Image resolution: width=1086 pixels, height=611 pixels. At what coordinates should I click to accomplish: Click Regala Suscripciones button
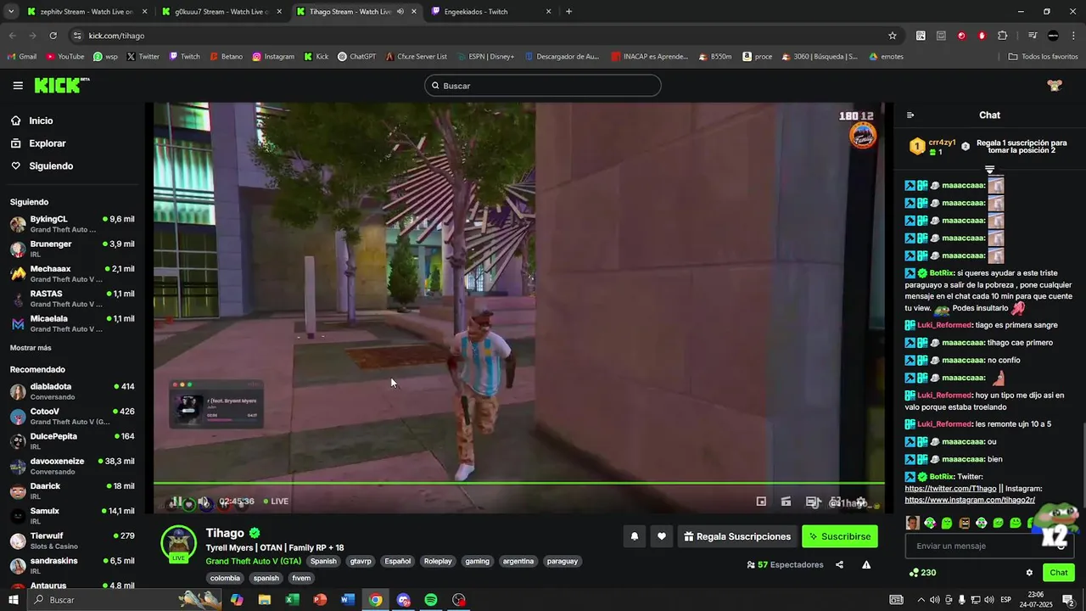737,536
